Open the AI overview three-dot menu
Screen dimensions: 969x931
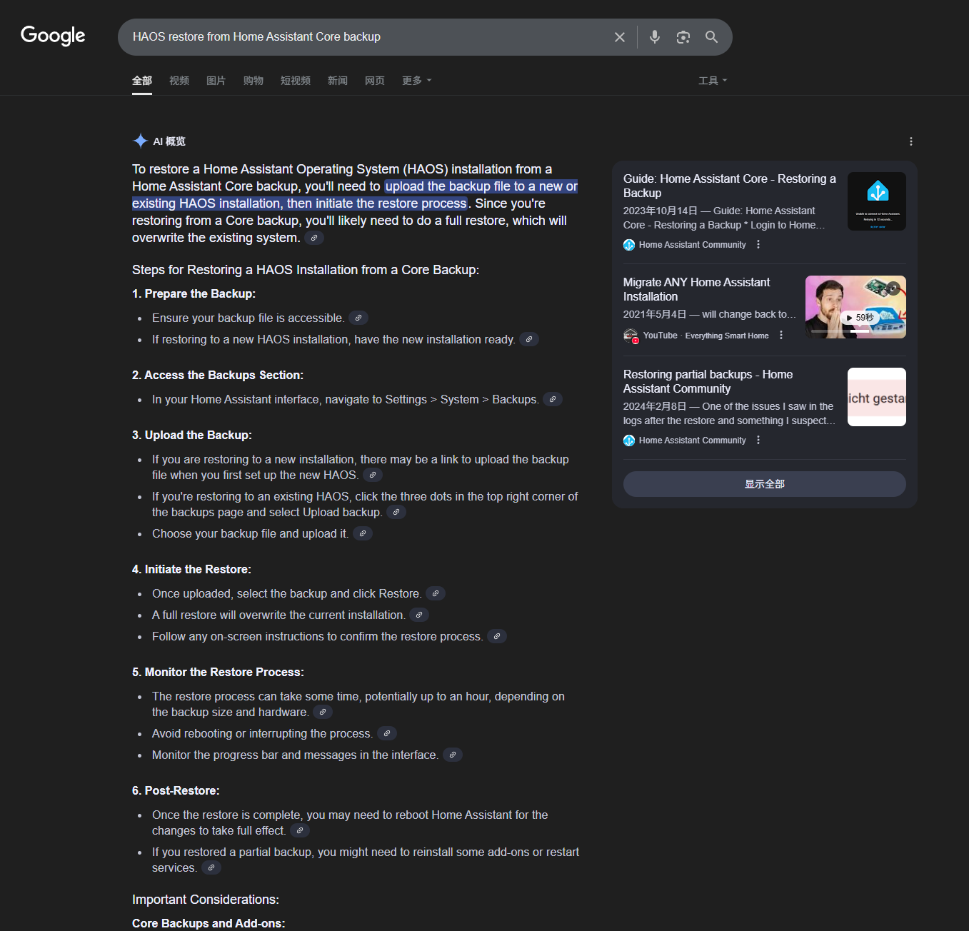[911, 141]
